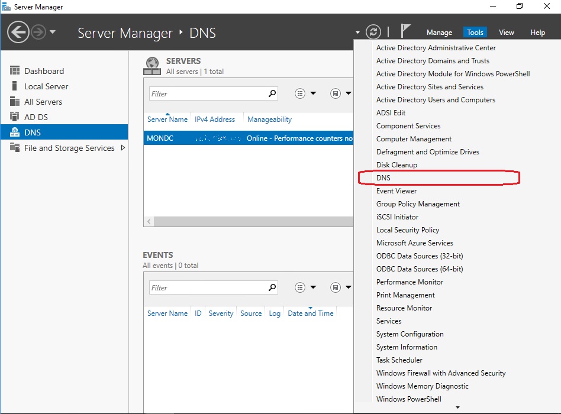Screen dimensions: 561x414
Task: Click the All Servers icon
Action: 15,101
